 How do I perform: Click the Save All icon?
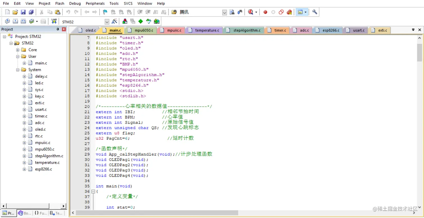tap(31, 12)
